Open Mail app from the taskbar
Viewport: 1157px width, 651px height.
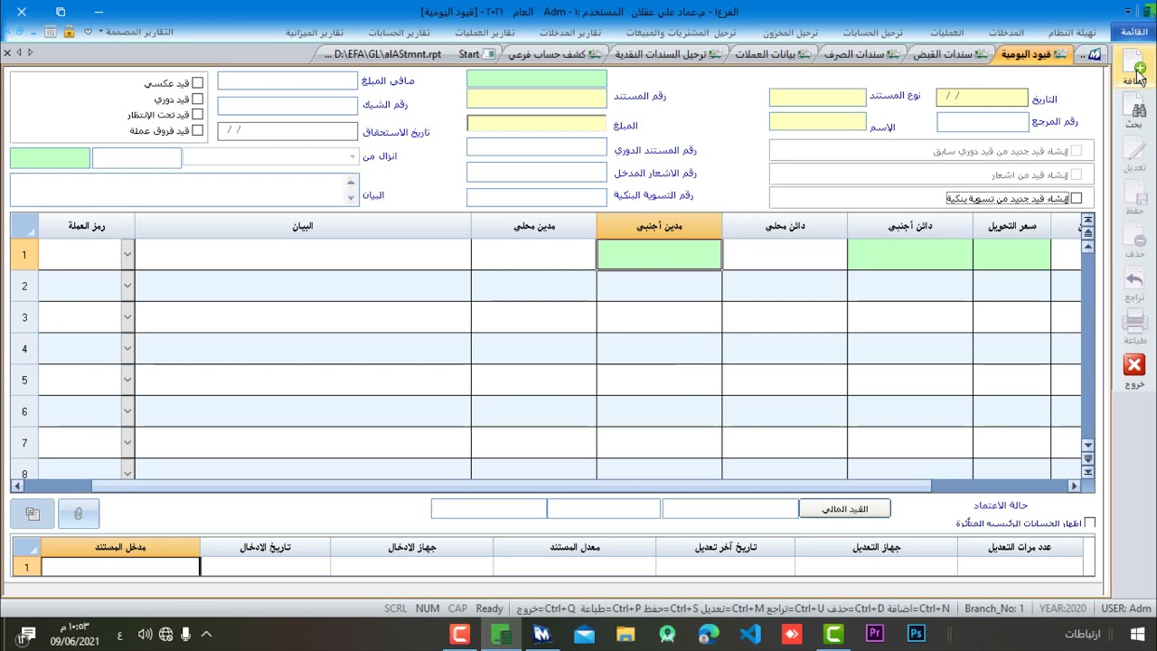coord(584,634)
